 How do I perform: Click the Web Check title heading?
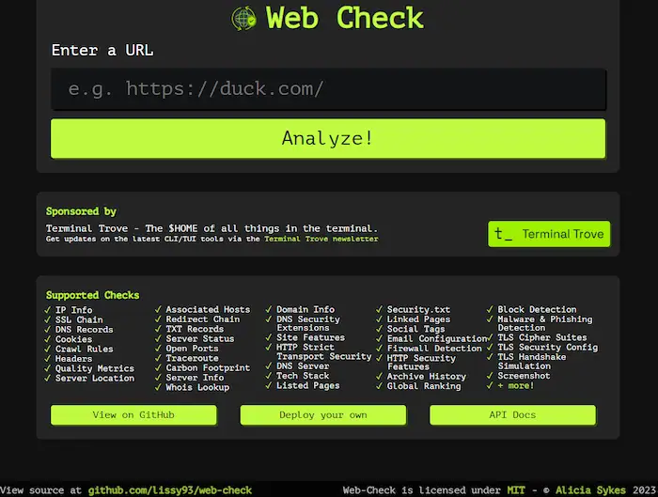click(344, 18)
